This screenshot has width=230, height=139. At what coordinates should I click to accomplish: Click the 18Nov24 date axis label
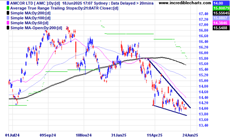point(84,135)
